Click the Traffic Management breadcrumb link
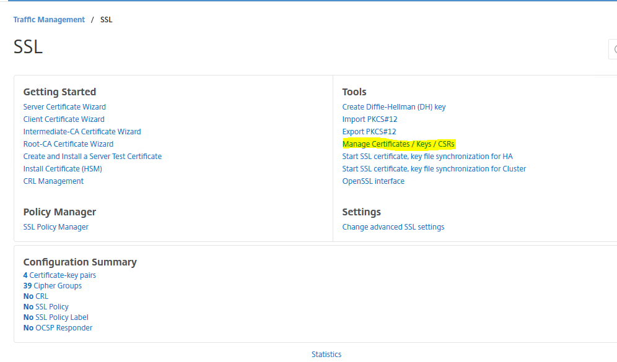 (x=49, y=20)
